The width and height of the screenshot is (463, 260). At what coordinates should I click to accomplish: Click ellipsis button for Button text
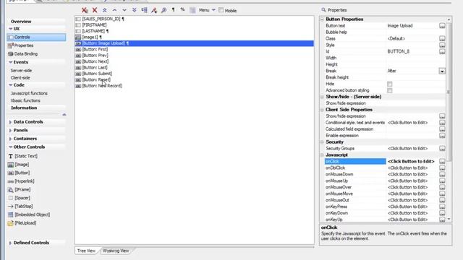[x=442, y=26]
